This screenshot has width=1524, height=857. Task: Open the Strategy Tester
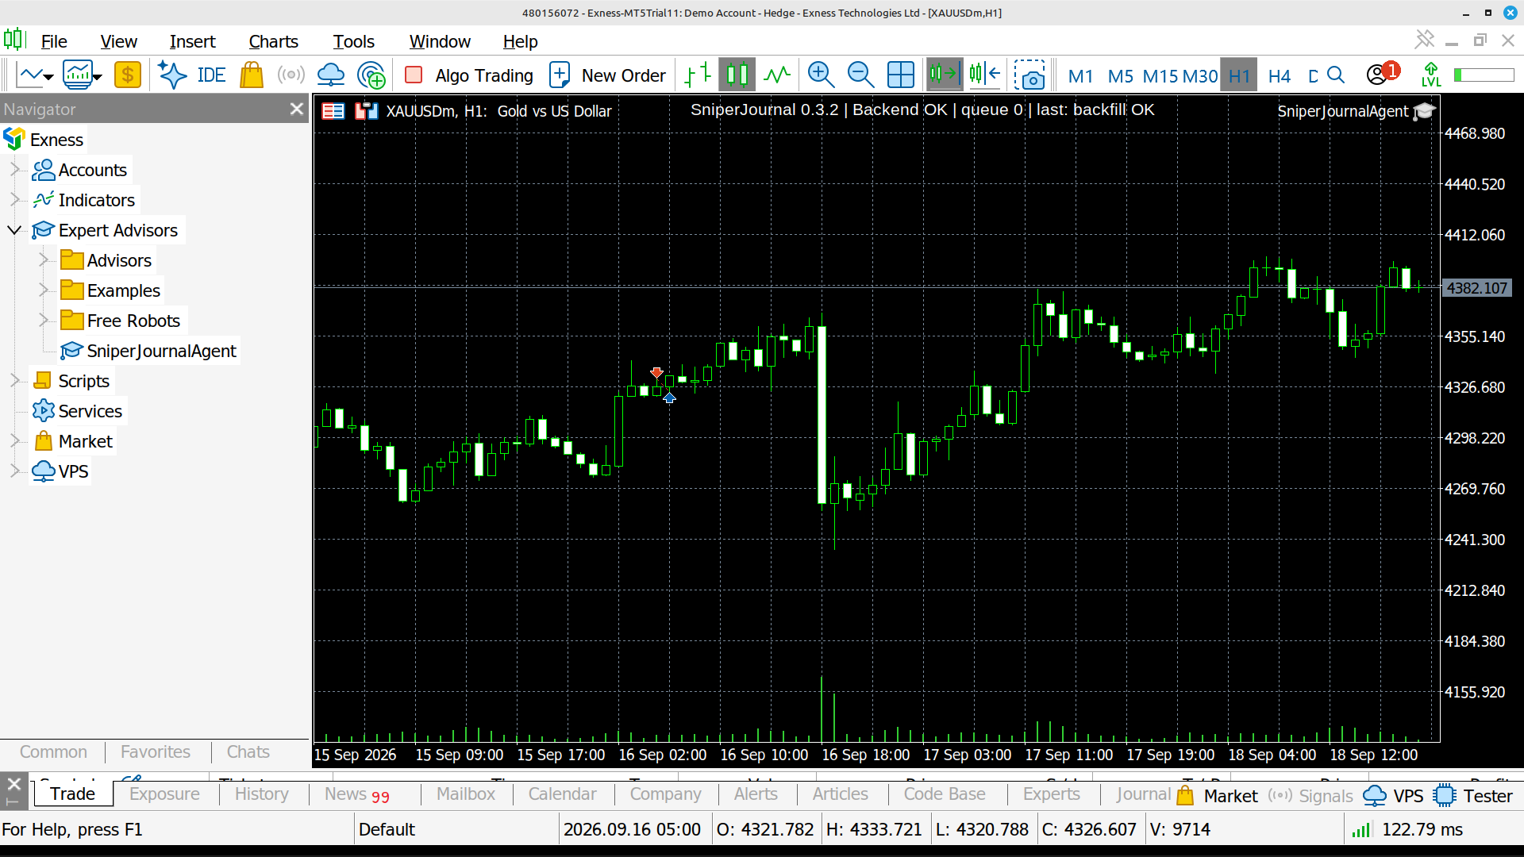[1474, 796]
